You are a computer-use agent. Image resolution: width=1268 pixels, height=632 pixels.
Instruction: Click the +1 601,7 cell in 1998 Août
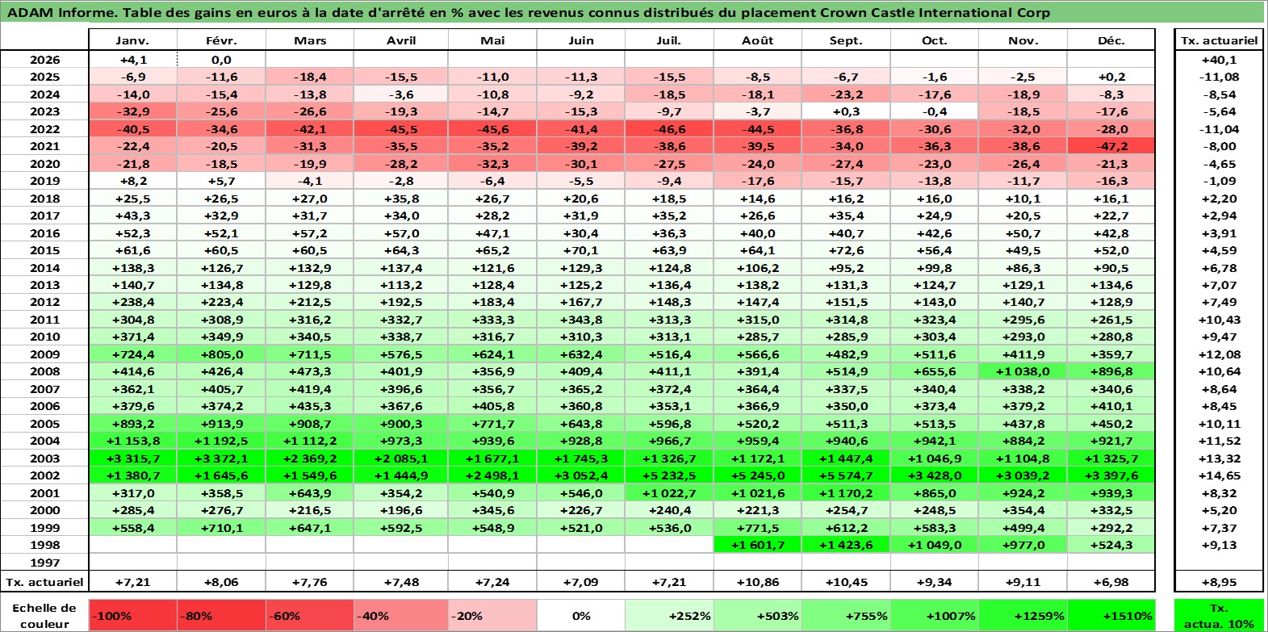tap(758, 545)
